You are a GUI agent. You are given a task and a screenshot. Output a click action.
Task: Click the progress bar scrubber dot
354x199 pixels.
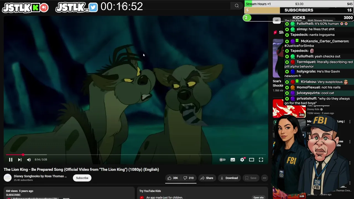[23, 155]
